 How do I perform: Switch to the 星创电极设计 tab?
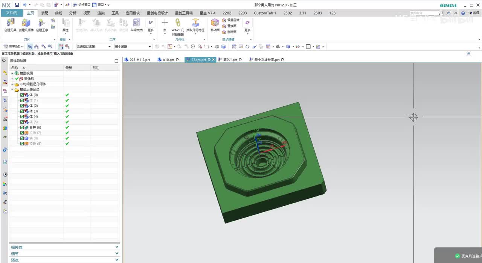pyautogui.click(x=157, y=13)
